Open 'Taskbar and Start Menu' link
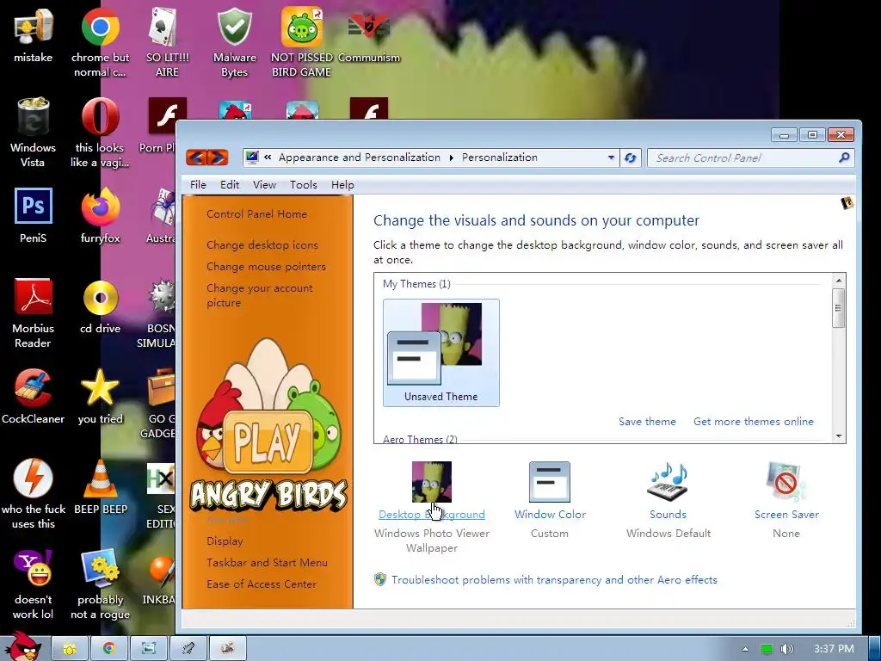881x661 pixels. point(267,563)
